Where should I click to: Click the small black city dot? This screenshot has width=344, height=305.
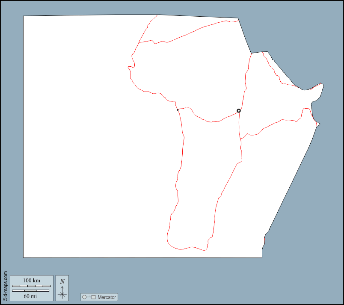[x=178, y=110]
